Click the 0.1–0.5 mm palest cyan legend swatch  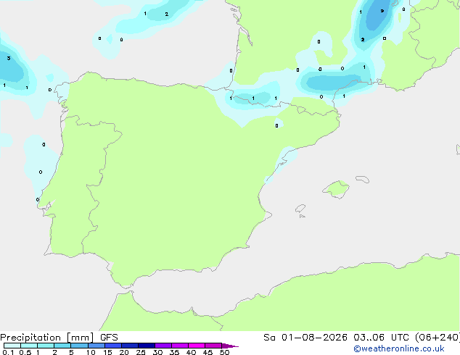[12, 346]
